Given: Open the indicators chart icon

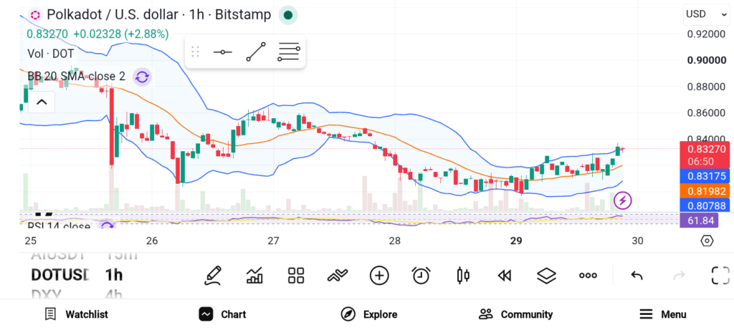Looking at the screenshot, I should coord(254,276).
